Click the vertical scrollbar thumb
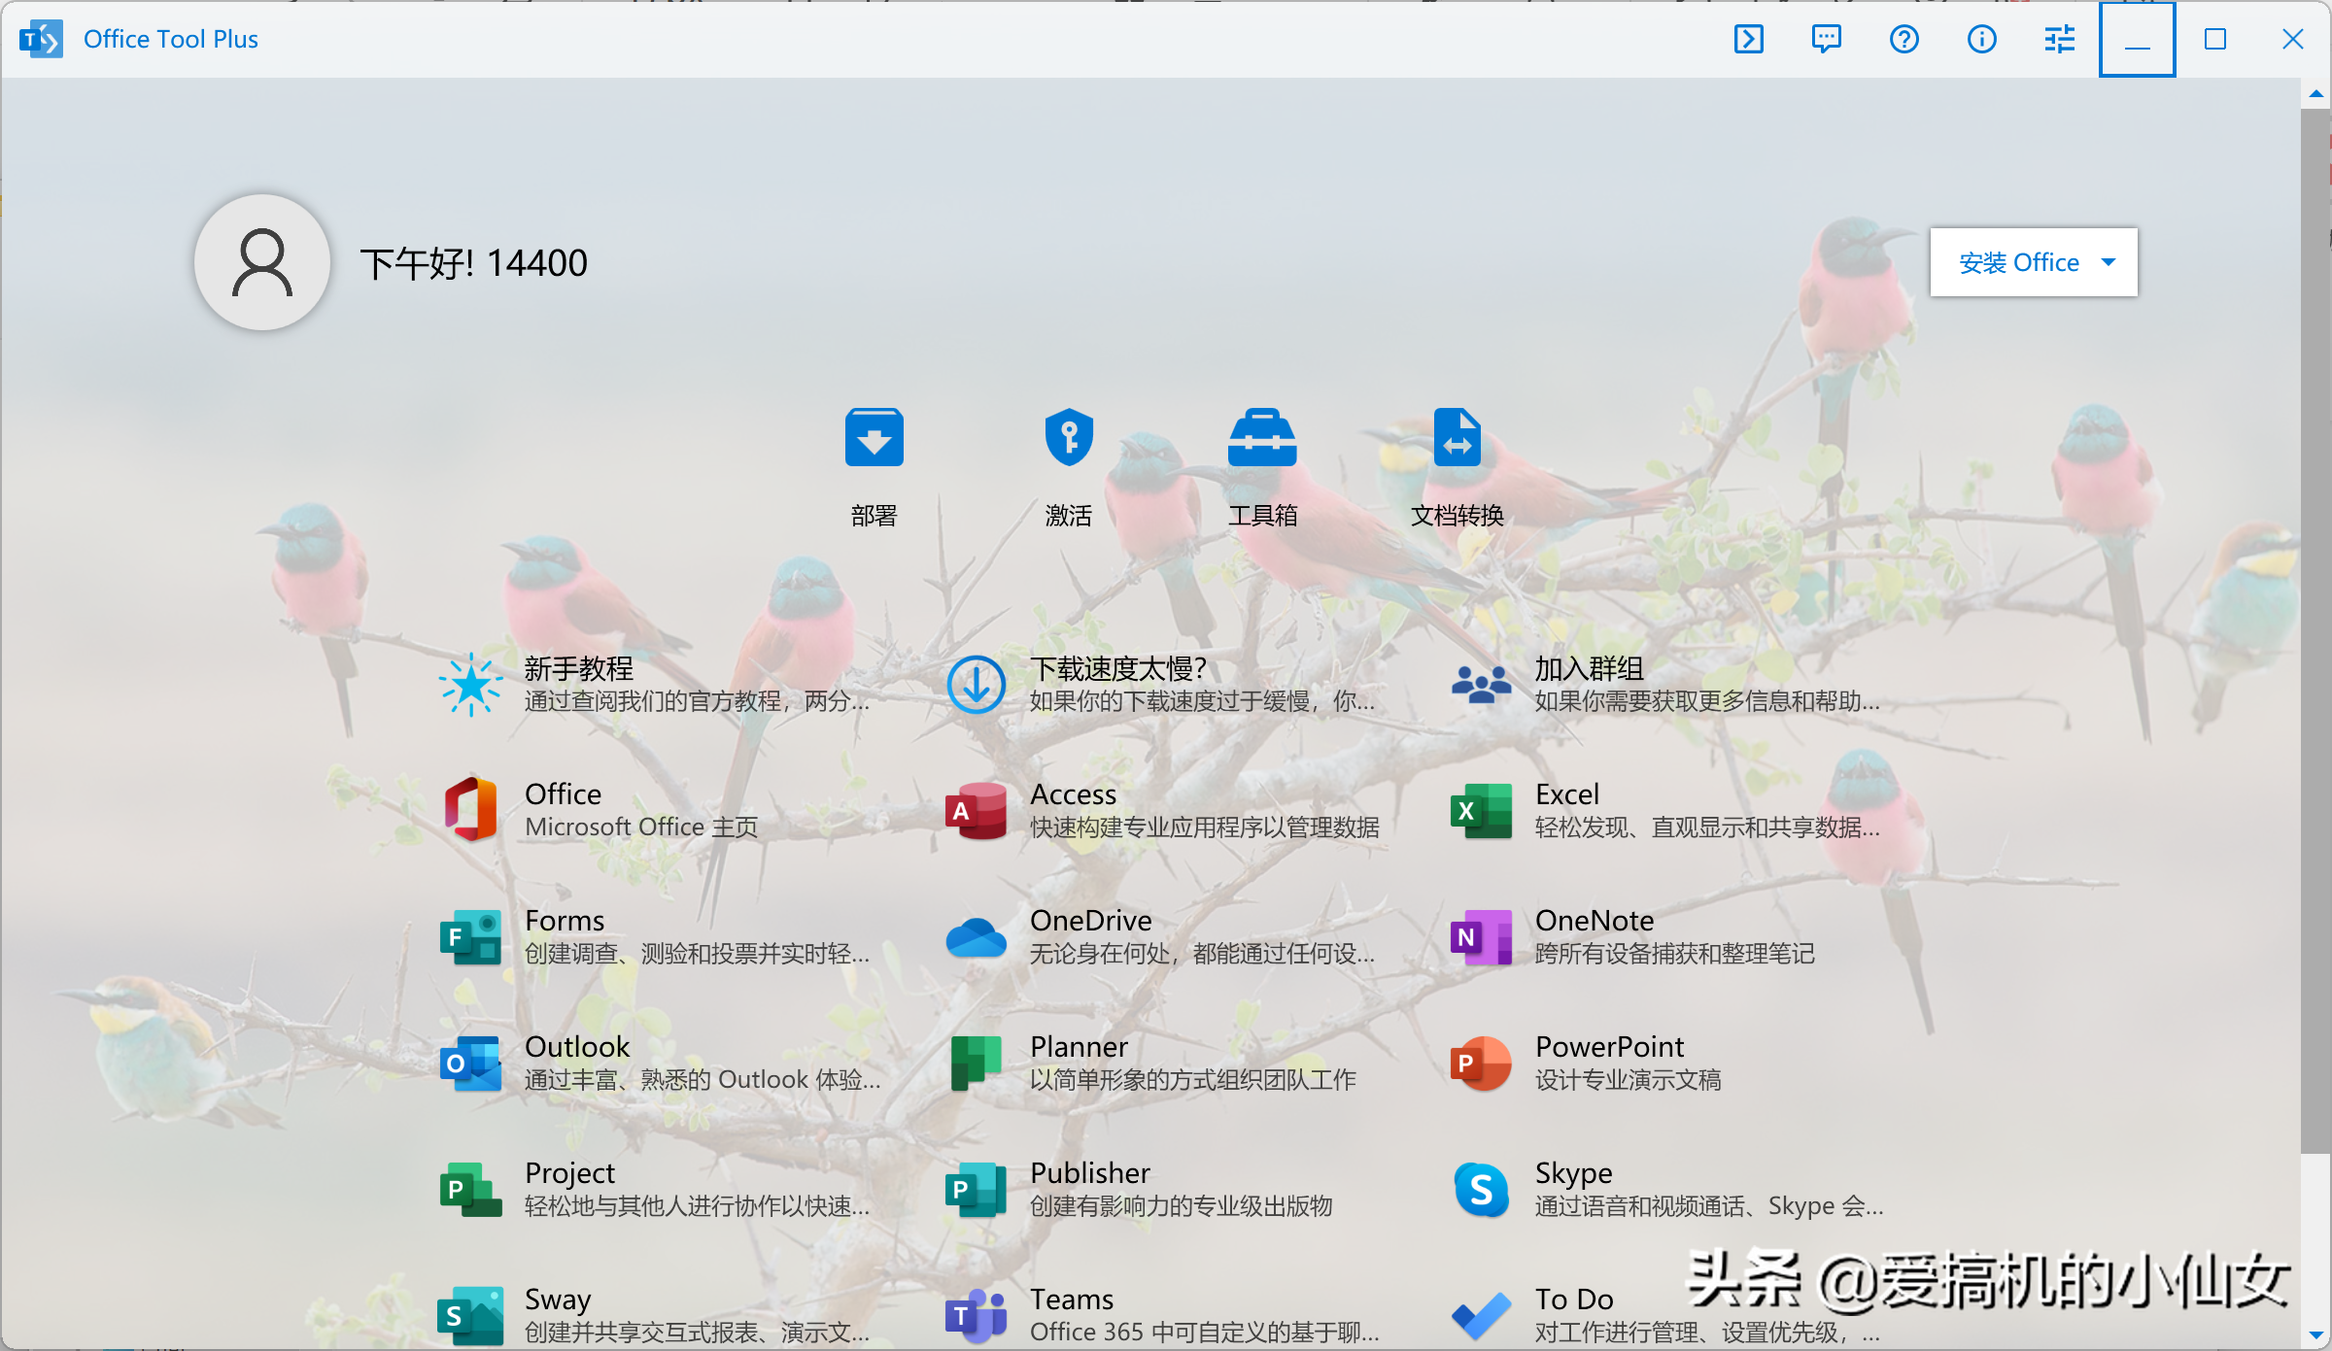This screenshot has width=2332, height=1351. pos(2316,629)
